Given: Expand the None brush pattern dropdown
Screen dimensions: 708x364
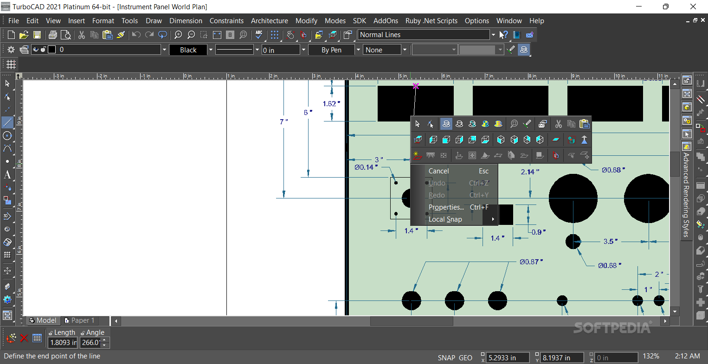Looking at the screenshot, I should coord(405,50).
